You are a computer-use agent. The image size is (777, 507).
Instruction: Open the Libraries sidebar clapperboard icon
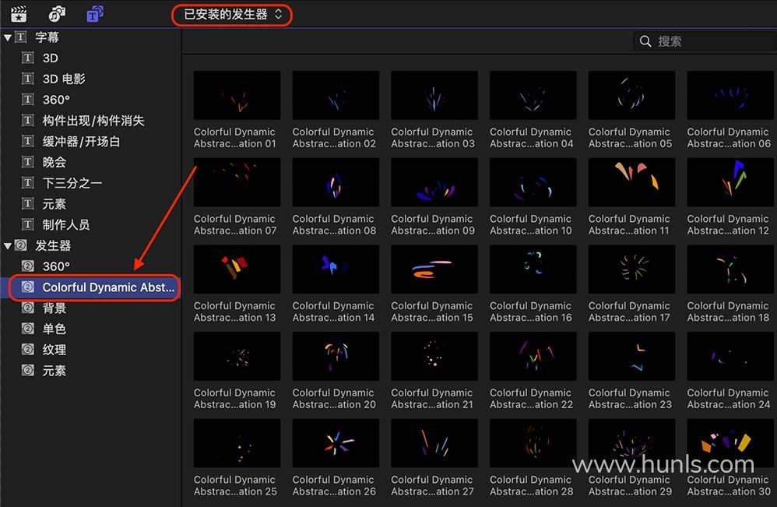pos(19,14)
